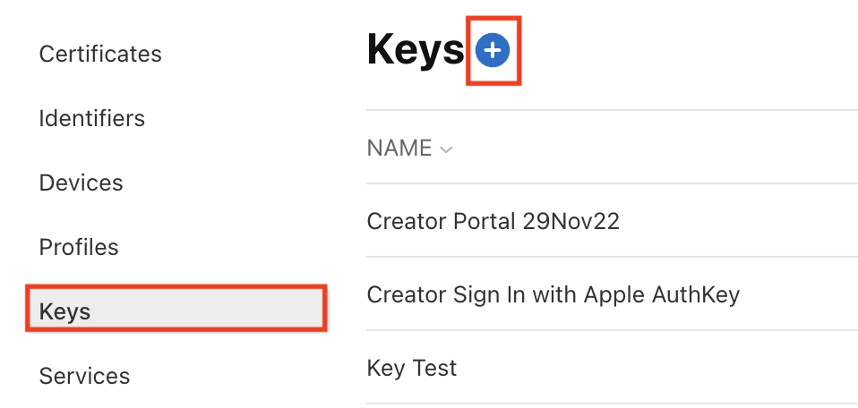858x408 pixels.
Task: Open the Key Test entry
Action: coord(412,368)
